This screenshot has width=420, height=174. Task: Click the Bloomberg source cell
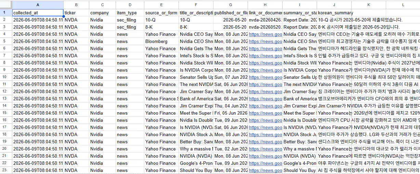click(x=161, y=41)
